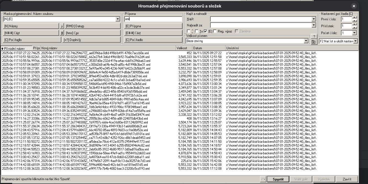
Task: Click the reload arrow icon left of Spustit
Action: coord(263,179)
